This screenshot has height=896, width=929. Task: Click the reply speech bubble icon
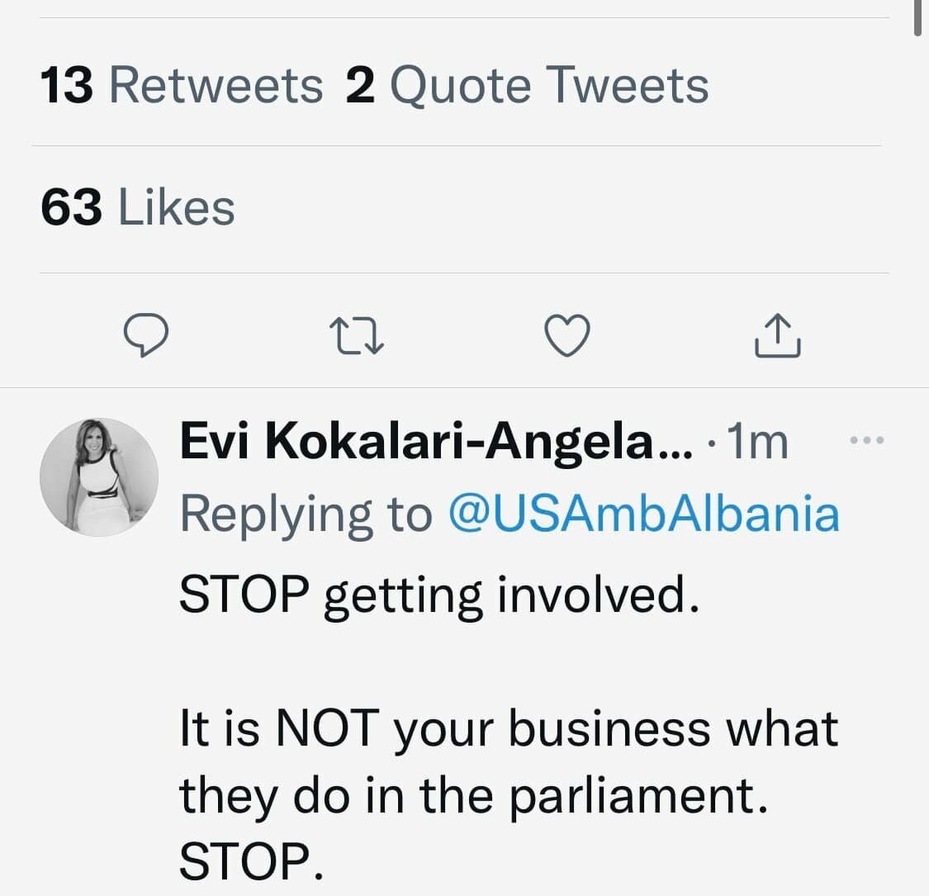point(146,335)
